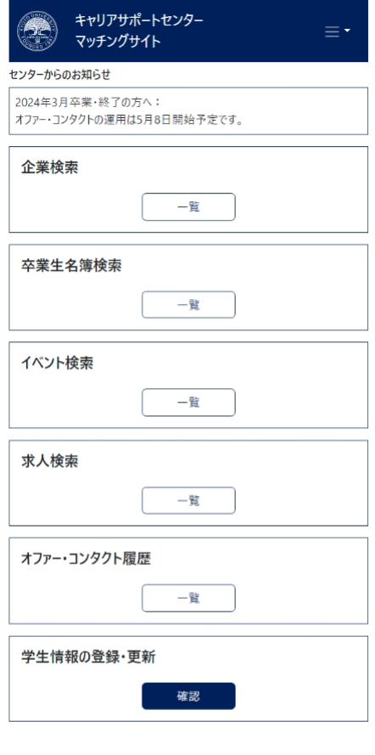Click the 確認 button for 学生情報
Screen dimensions: 375x755
click(x=188, y=696)
